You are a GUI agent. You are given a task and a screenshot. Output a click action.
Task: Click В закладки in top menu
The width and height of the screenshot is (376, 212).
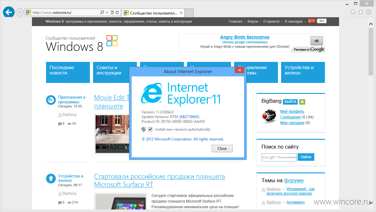294,21
